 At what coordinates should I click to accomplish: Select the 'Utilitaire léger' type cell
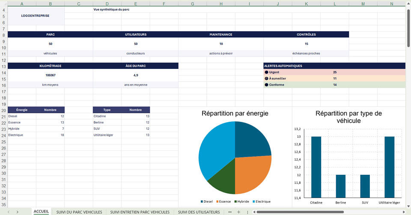pyautogui.click(x=107, y=135)
